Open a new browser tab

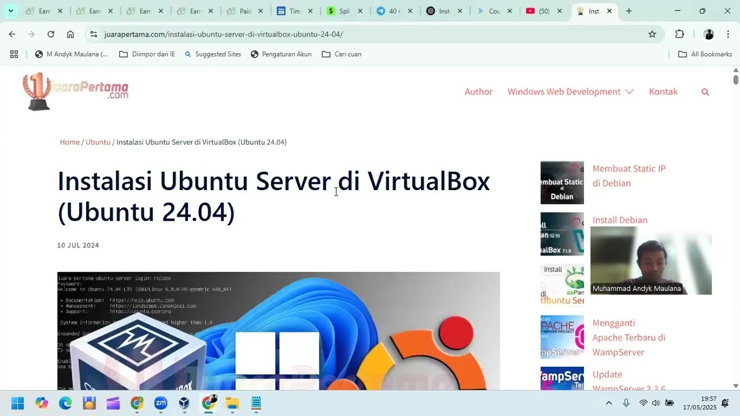(628, 11)
